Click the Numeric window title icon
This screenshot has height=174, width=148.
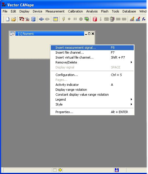12,34
